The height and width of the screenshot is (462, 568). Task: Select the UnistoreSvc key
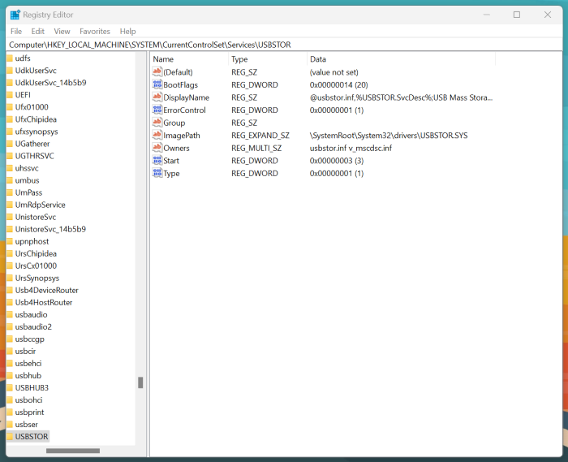pyautogui.click(x=36, y=217)
